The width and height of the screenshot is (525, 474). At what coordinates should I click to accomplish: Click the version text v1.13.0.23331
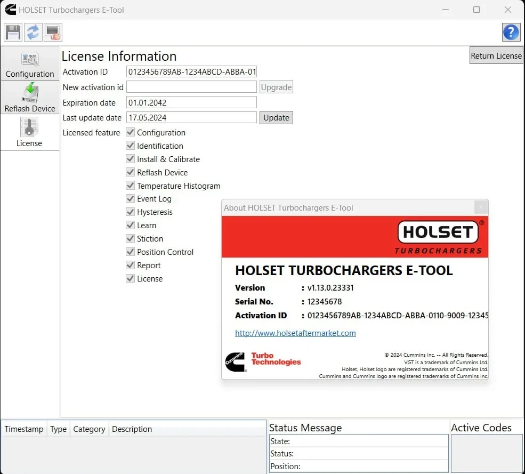point(330,288)
